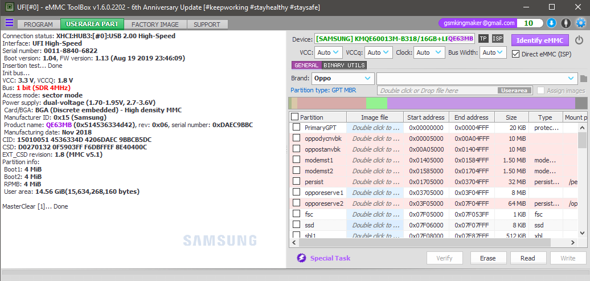Click the ssd row Image file cell
Viewport: 590px width, 281px height.
(375, 225)
